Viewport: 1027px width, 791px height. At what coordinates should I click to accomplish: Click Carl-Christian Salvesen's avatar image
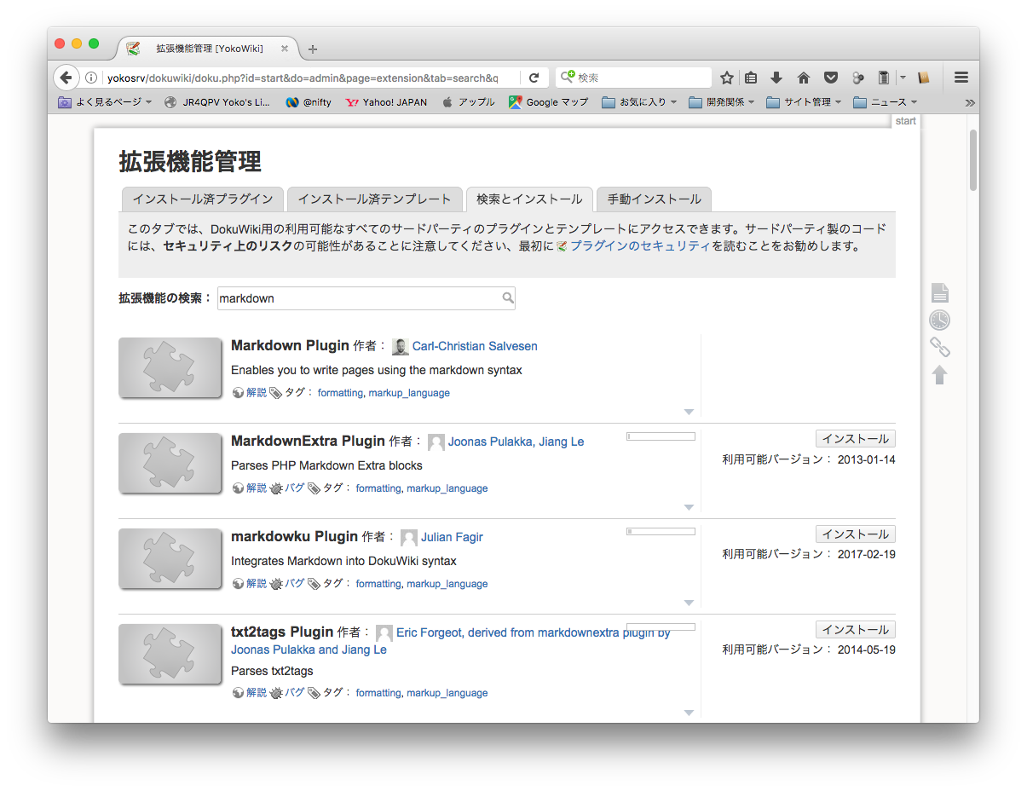401,346
